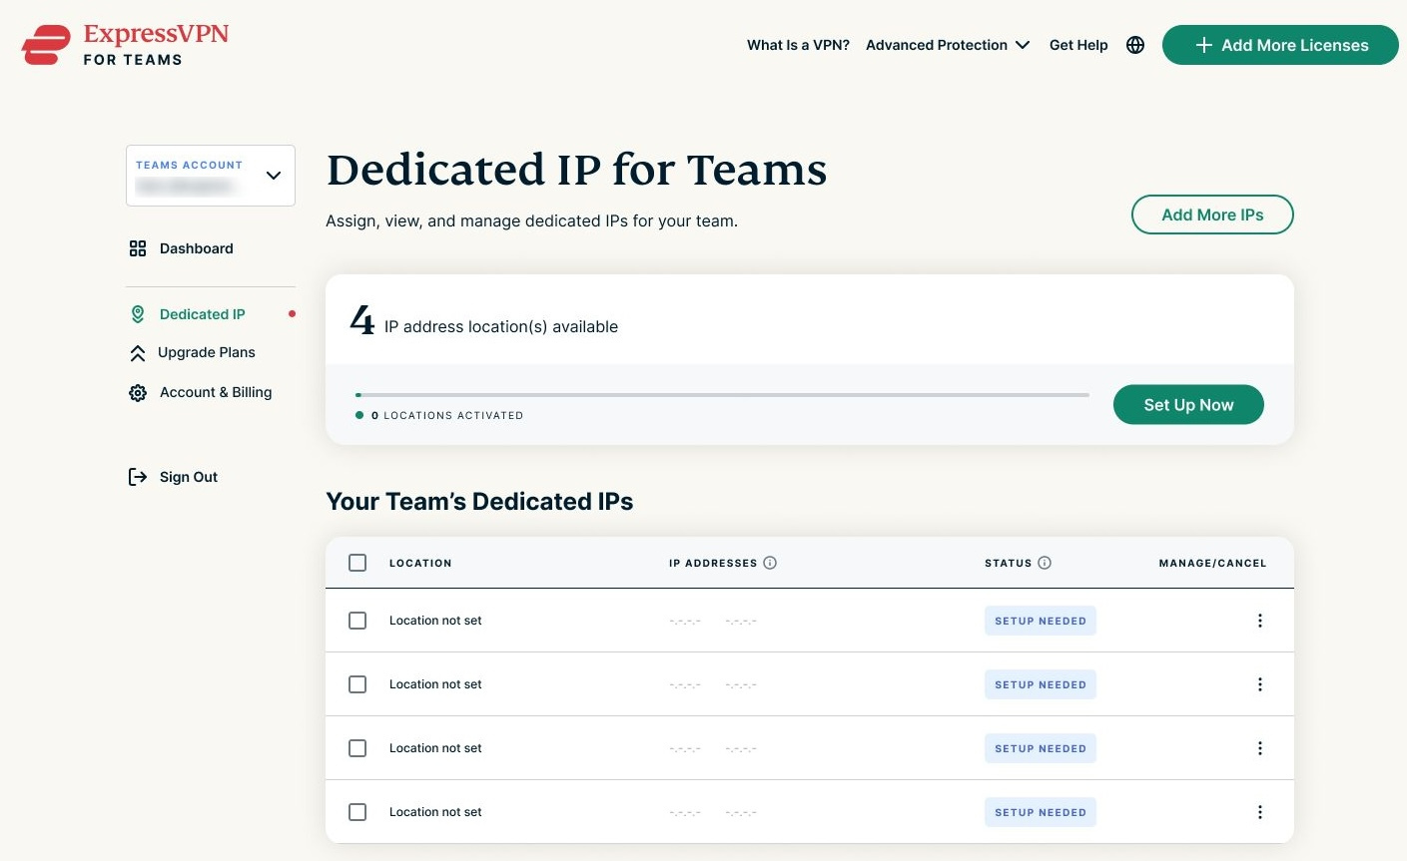Check the second row's checkbox
Image resolution: width=1407 pixels, height=861 pixels.
pos(357,684)
